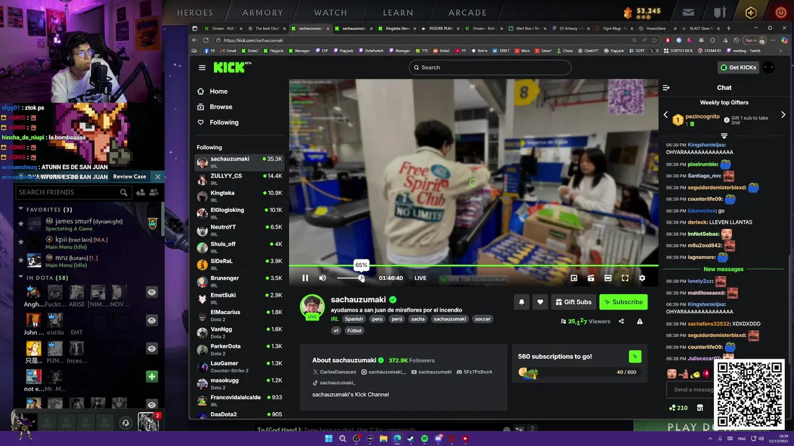Click the Kick search field
Viewport: 794px width, 446px height.
click(x=490, y=68)
